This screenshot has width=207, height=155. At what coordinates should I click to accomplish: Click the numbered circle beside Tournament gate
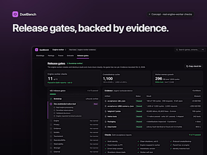(x=51, y=136)
